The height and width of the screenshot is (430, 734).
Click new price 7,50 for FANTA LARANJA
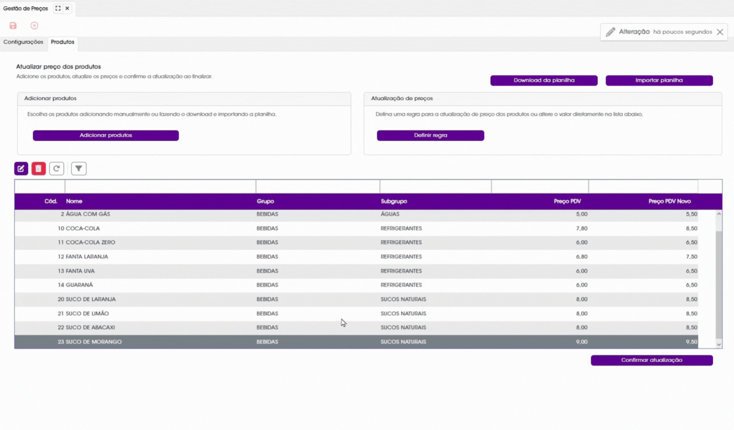click(691, 257)
